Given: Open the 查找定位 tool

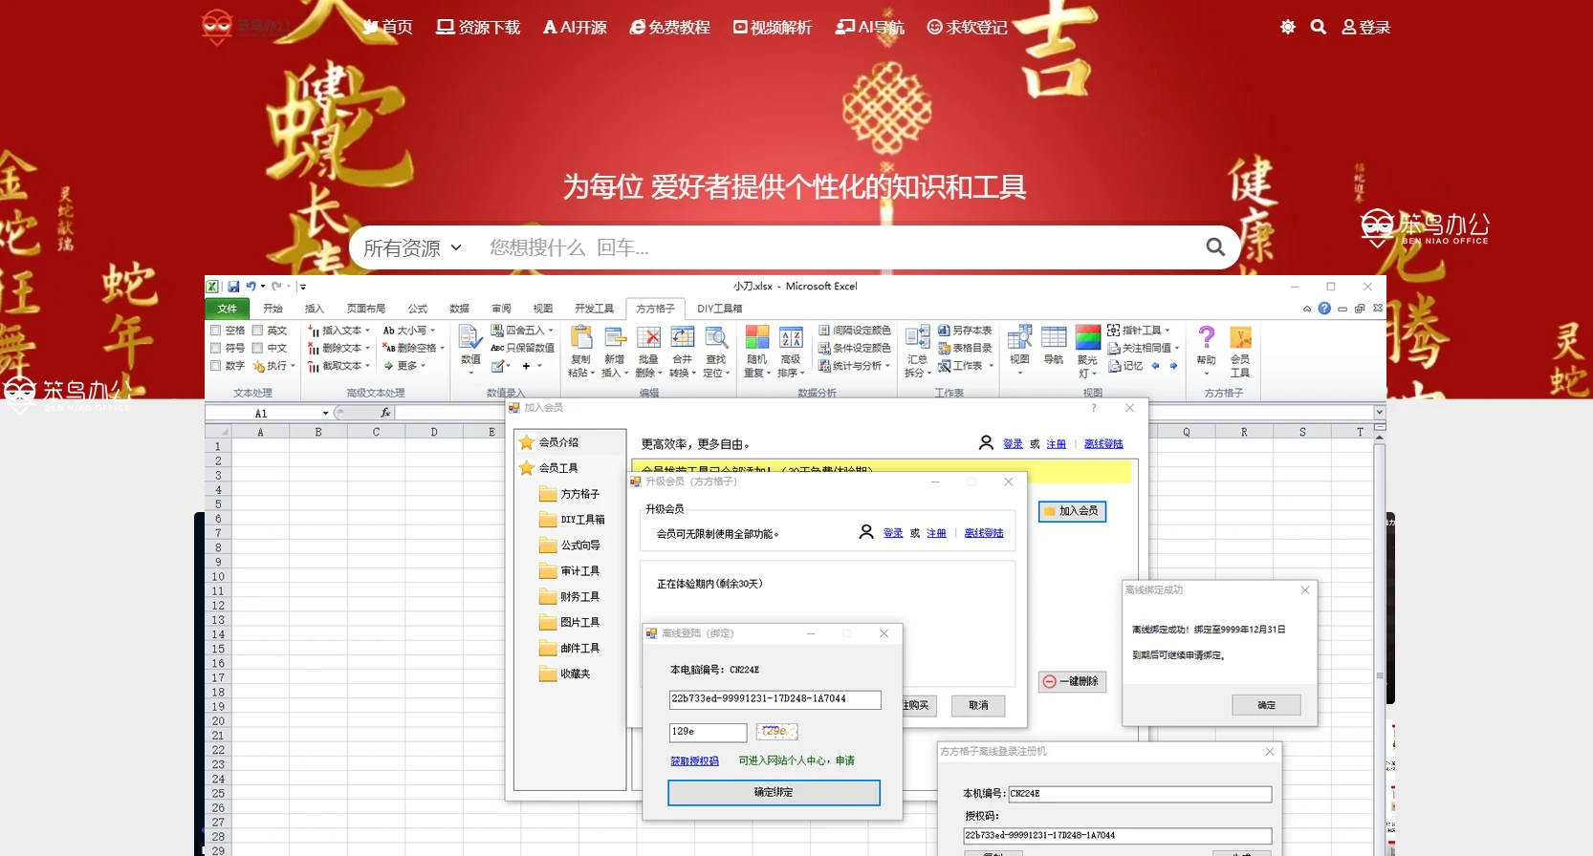Looking at the screenshot, I should (716, 351).
